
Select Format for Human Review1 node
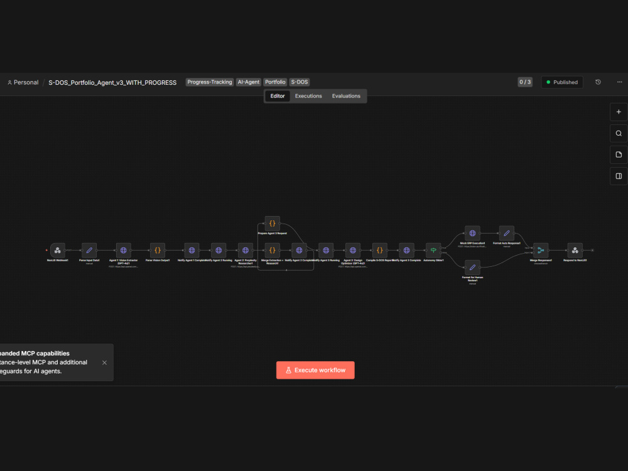pos(473,267)
